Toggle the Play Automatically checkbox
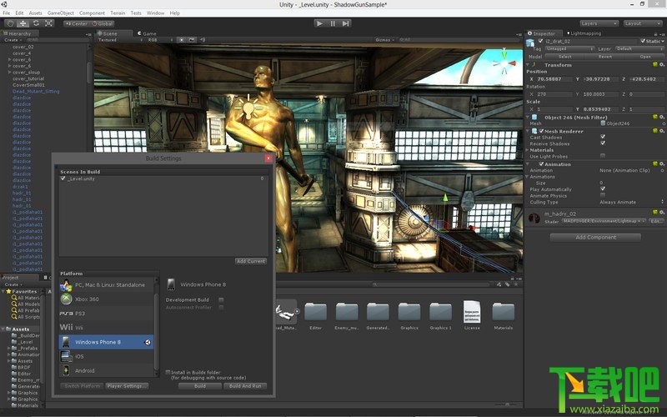 pos(603,188)
